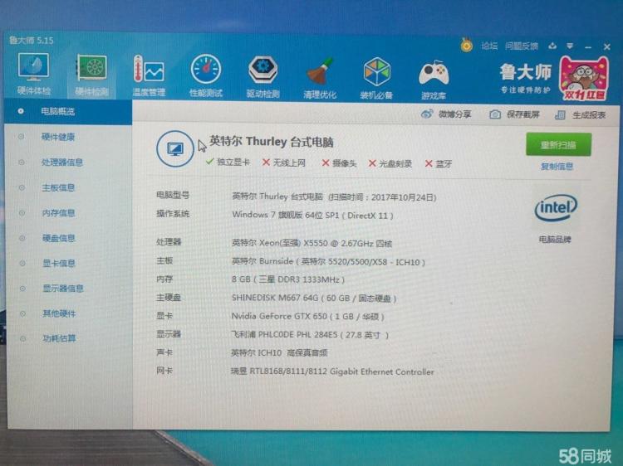The height and width of the screenshot is (466, 623).
Task: Open 清理优化 cleanup broom icon
Action: point(320,77)
